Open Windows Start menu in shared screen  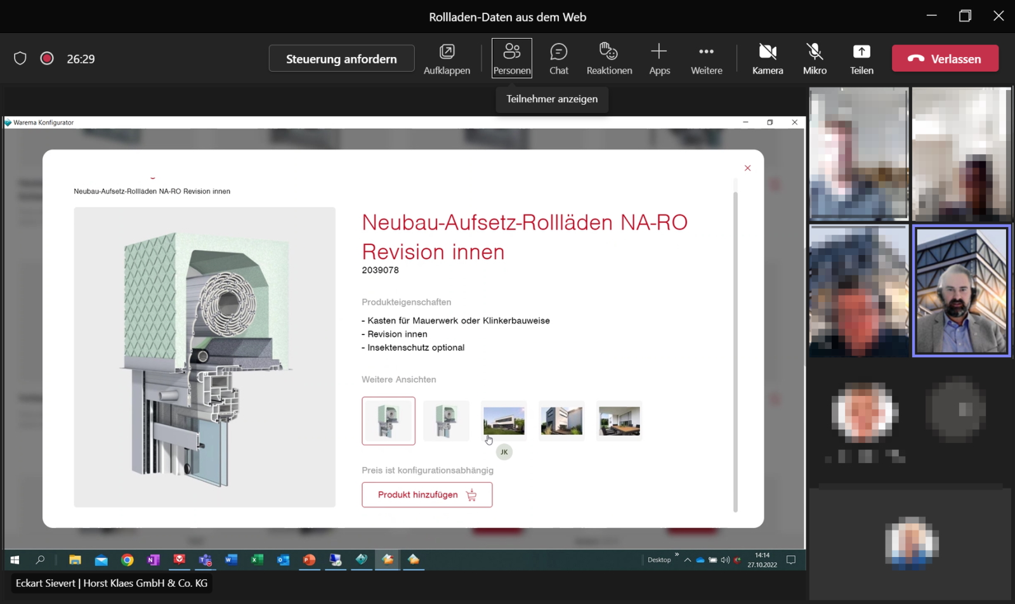pos(15,560)
